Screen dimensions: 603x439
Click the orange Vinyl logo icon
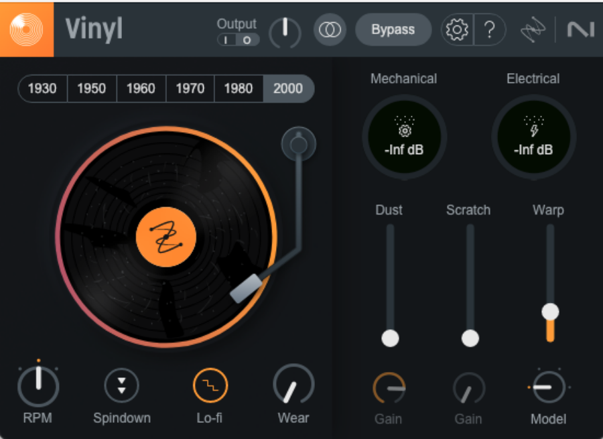[27, 29]
